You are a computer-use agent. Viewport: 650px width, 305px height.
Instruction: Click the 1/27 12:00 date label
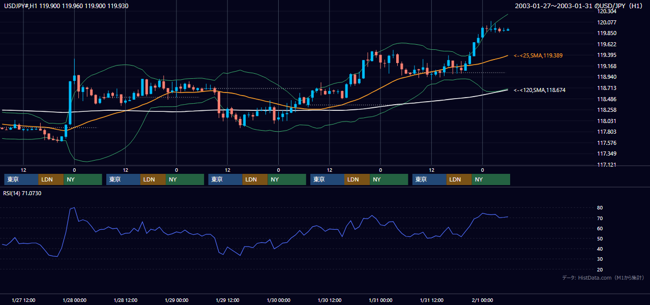(x=23, y=300)
